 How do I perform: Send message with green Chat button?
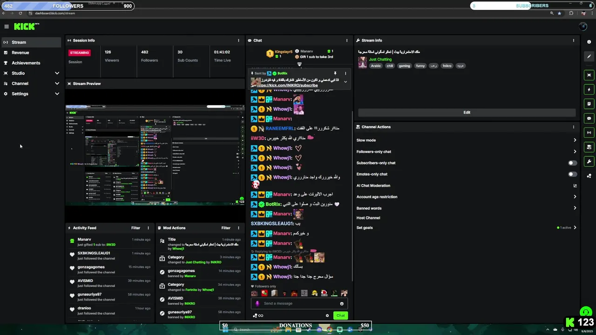click(340, 315)
